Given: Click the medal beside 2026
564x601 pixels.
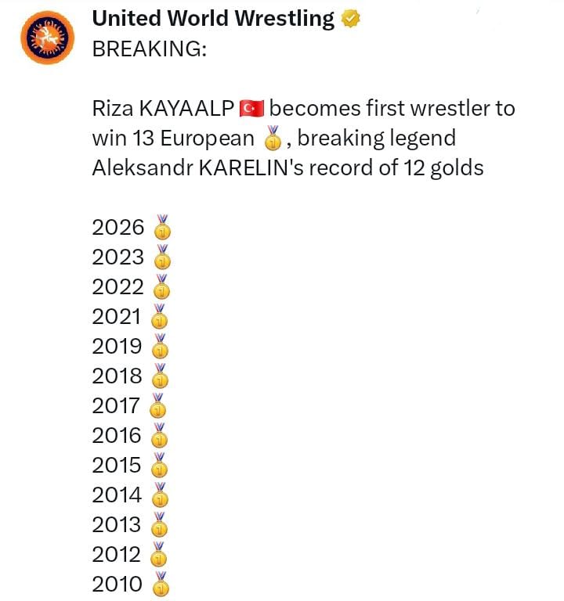Looking at the screenshot, I should (161, 228).
